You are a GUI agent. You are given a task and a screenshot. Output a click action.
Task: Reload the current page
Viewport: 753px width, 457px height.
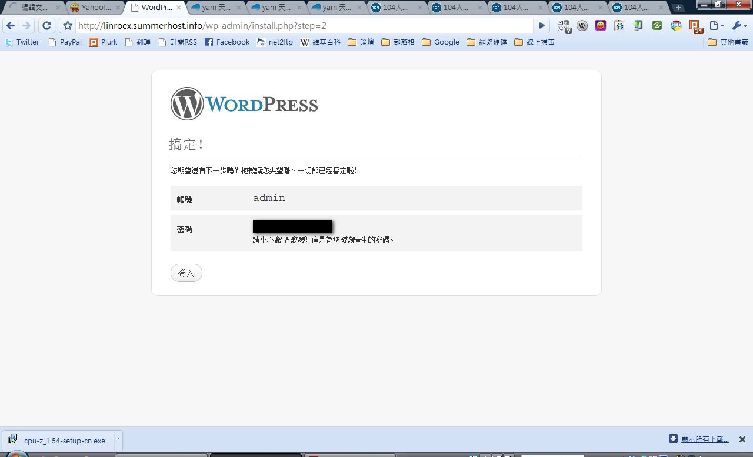coord(46,26)
